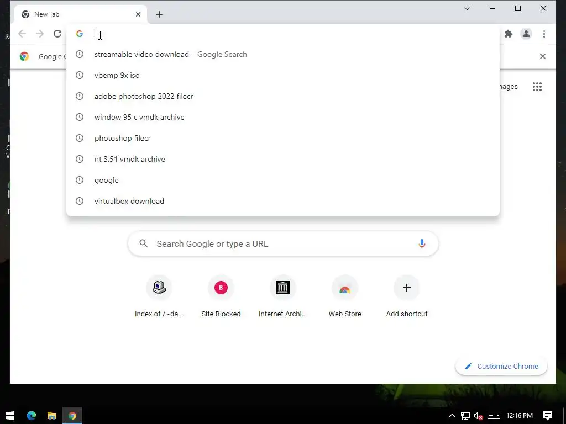Open tab search chevron in title bar
The image size is (566, 424).
[467, 8]
